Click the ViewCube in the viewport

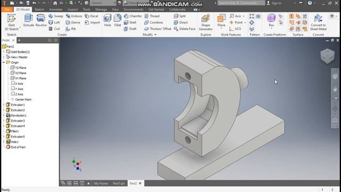pos(327,56)
